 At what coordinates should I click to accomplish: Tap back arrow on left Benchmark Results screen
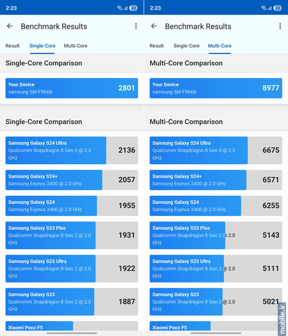[x=10, y=26]
